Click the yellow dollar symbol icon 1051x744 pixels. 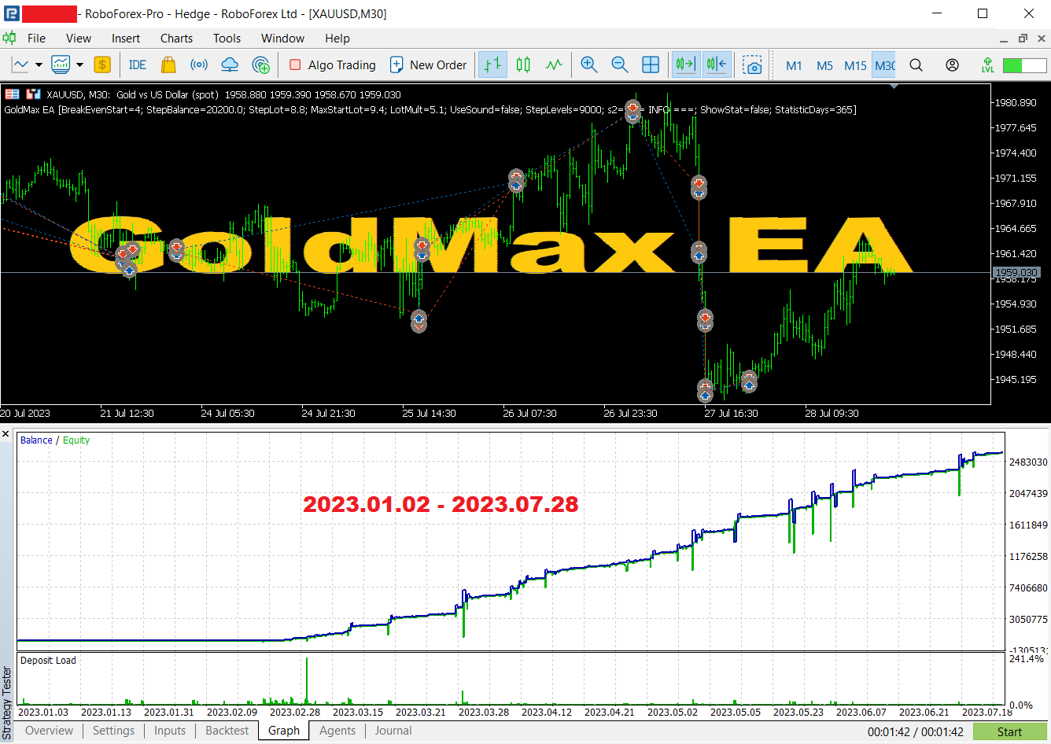pos(102,64)
